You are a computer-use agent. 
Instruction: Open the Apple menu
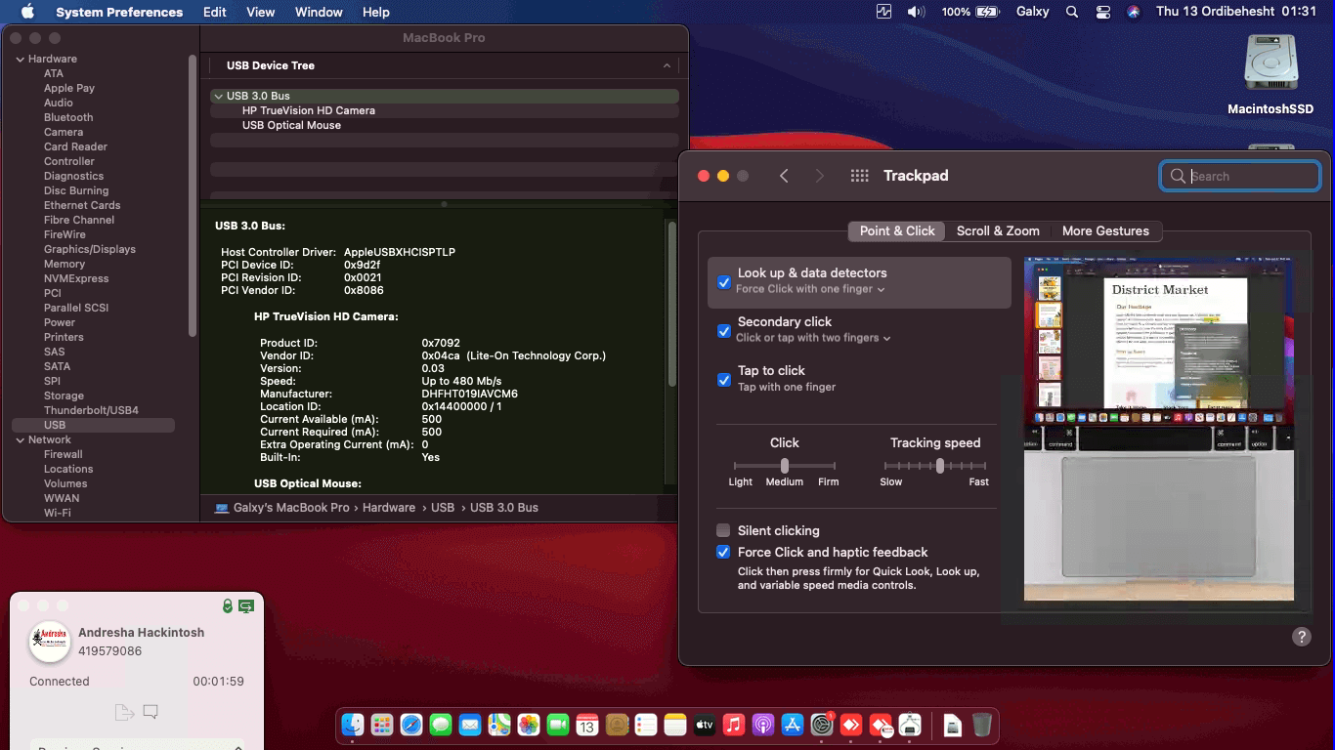pyautogui.click(x=27, y=12)
